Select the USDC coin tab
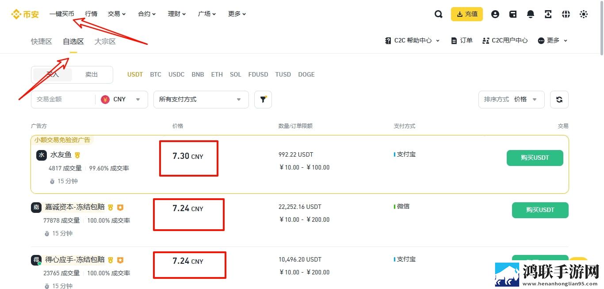This screenshot has width=604, height=289. coord(176,75)
